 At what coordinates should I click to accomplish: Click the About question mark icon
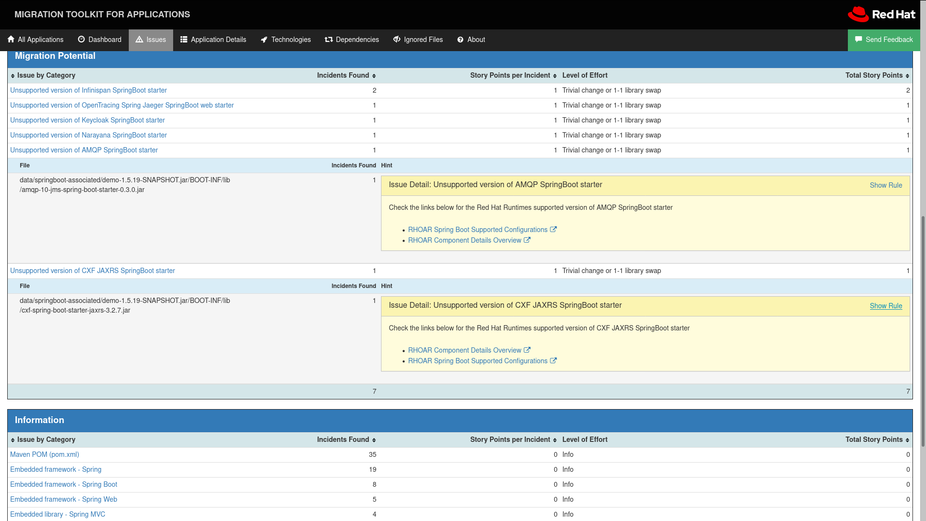click(460, 40)
